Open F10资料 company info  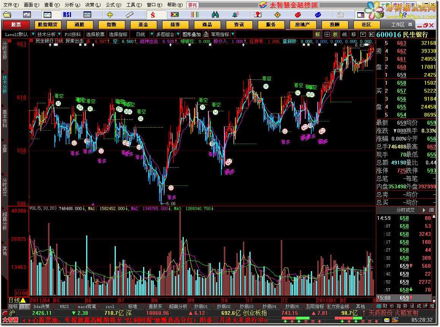coord(73,34)
